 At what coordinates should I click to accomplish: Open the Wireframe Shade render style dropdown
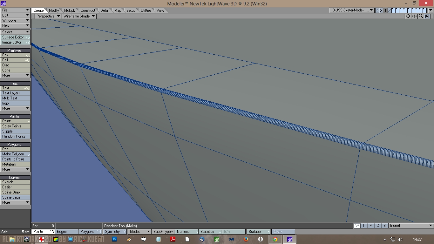pos(79,16)
